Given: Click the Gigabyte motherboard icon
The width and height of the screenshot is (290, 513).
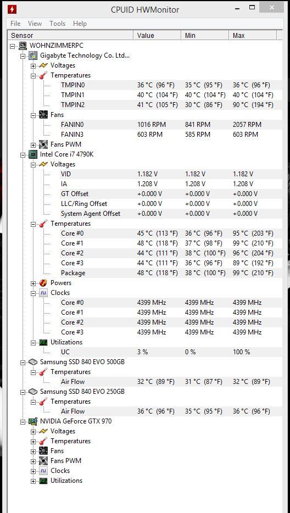Looking at the screenshot, I should [33, 55].
